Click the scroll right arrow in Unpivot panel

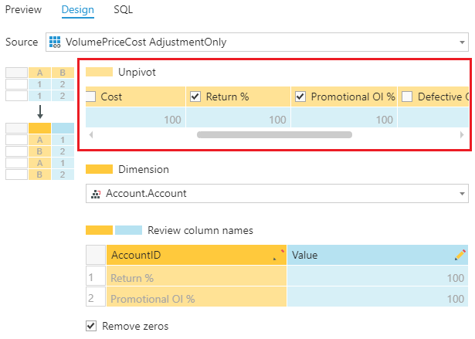tap(462, 134)
